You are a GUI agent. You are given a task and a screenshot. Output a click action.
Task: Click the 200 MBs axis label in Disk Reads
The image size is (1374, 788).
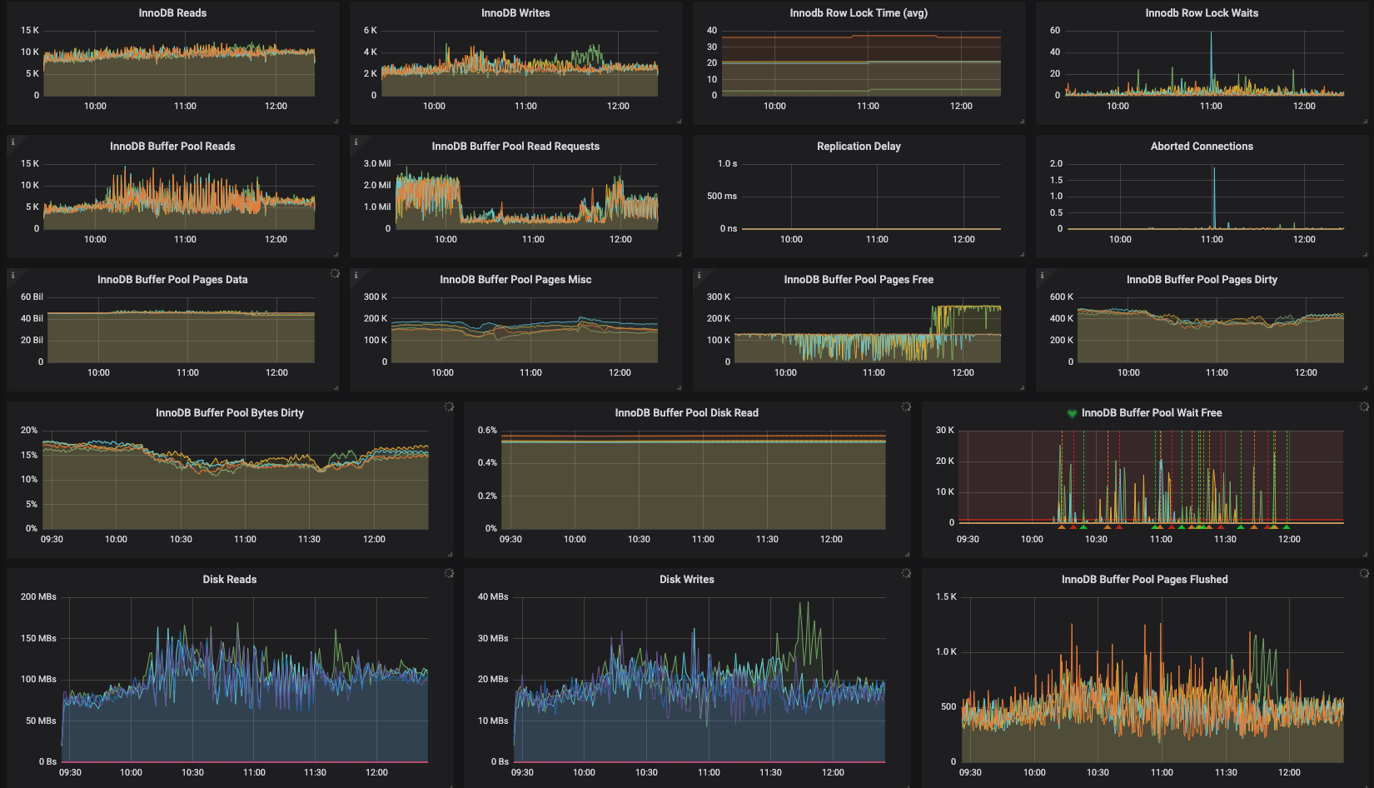tap(38, 596)
